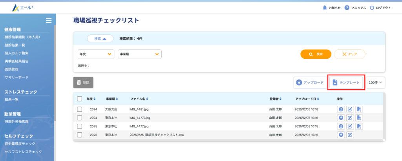Open 時間外労働管理 in sidebar
This screenshot has height=161, width=402.
point(16,121)
